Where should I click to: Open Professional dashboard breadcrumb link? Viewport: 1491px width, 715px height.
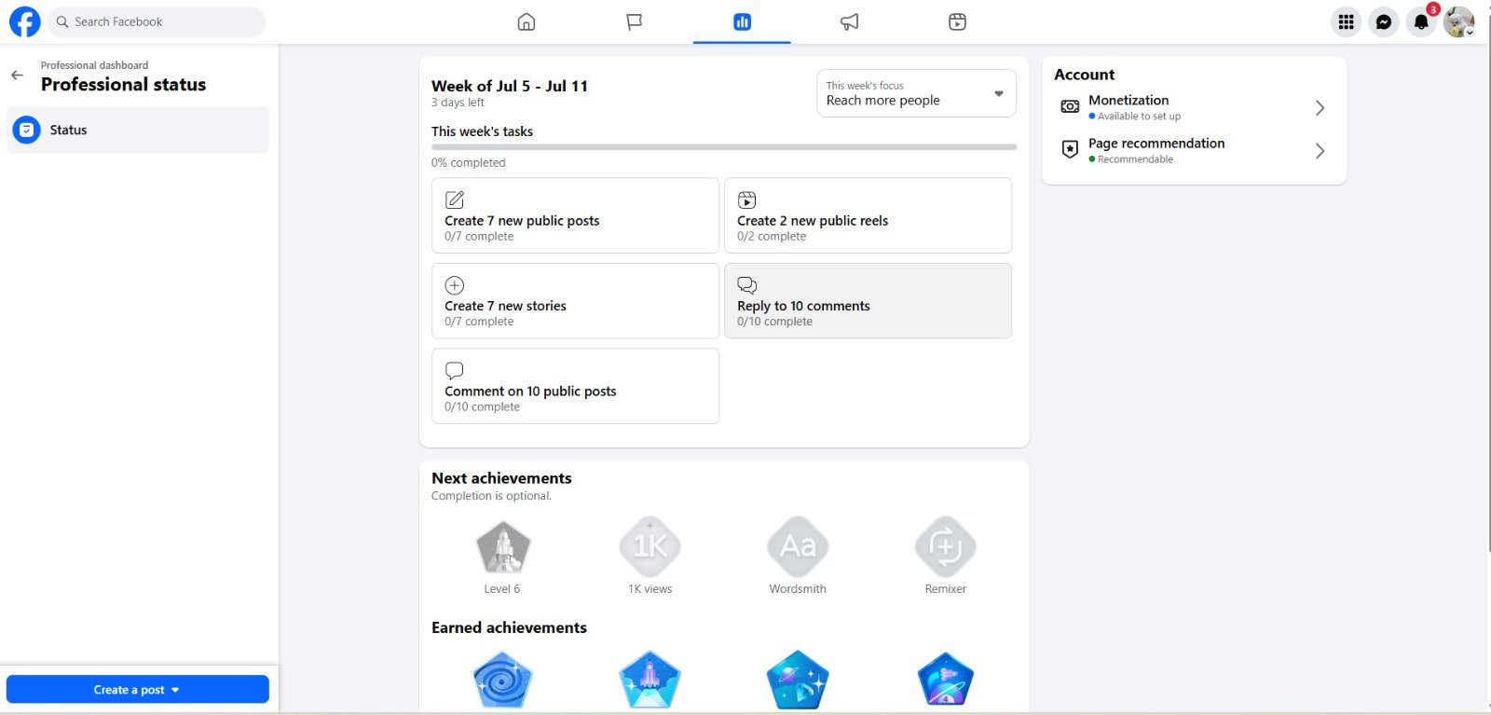[94, 65]
